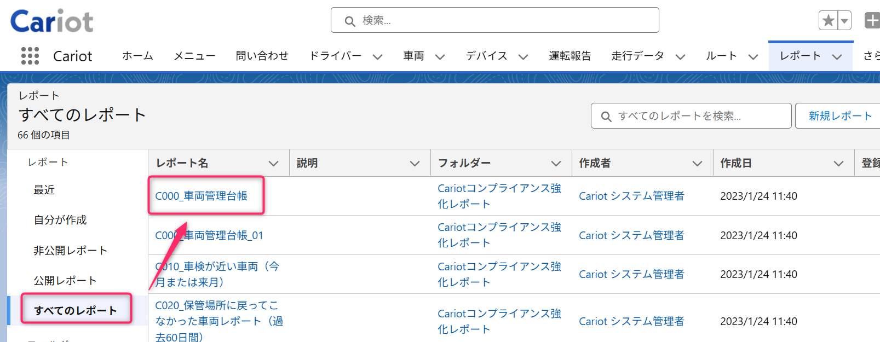The width and height of the screenshot is (880, 342).
Task: Open the 走行データ tab
Action: [638, 56]
